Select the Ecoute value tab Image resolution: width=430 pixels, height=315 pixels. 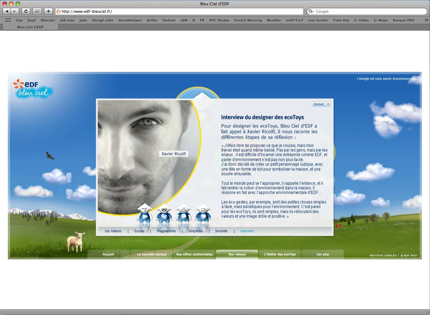(139, 231)
